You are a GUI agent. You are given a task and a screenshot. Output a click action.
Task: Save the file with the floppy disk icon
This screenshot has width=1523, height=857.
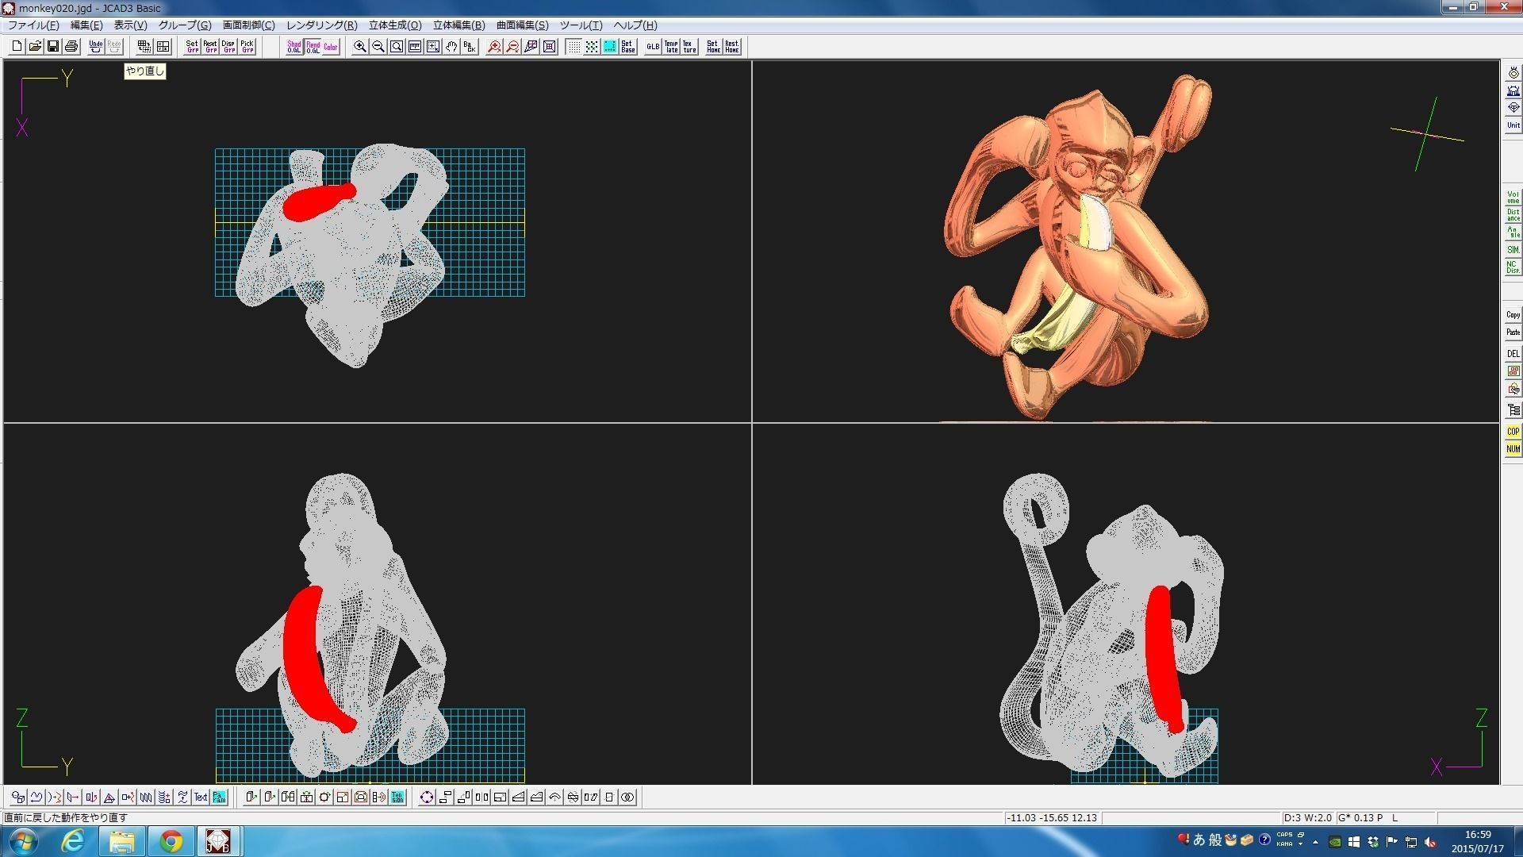tap(53, 47)
